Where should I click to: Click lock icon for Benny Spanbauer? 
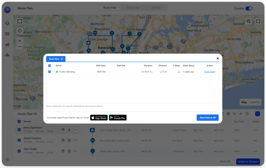pyautogui.click(x=69, y=130)
